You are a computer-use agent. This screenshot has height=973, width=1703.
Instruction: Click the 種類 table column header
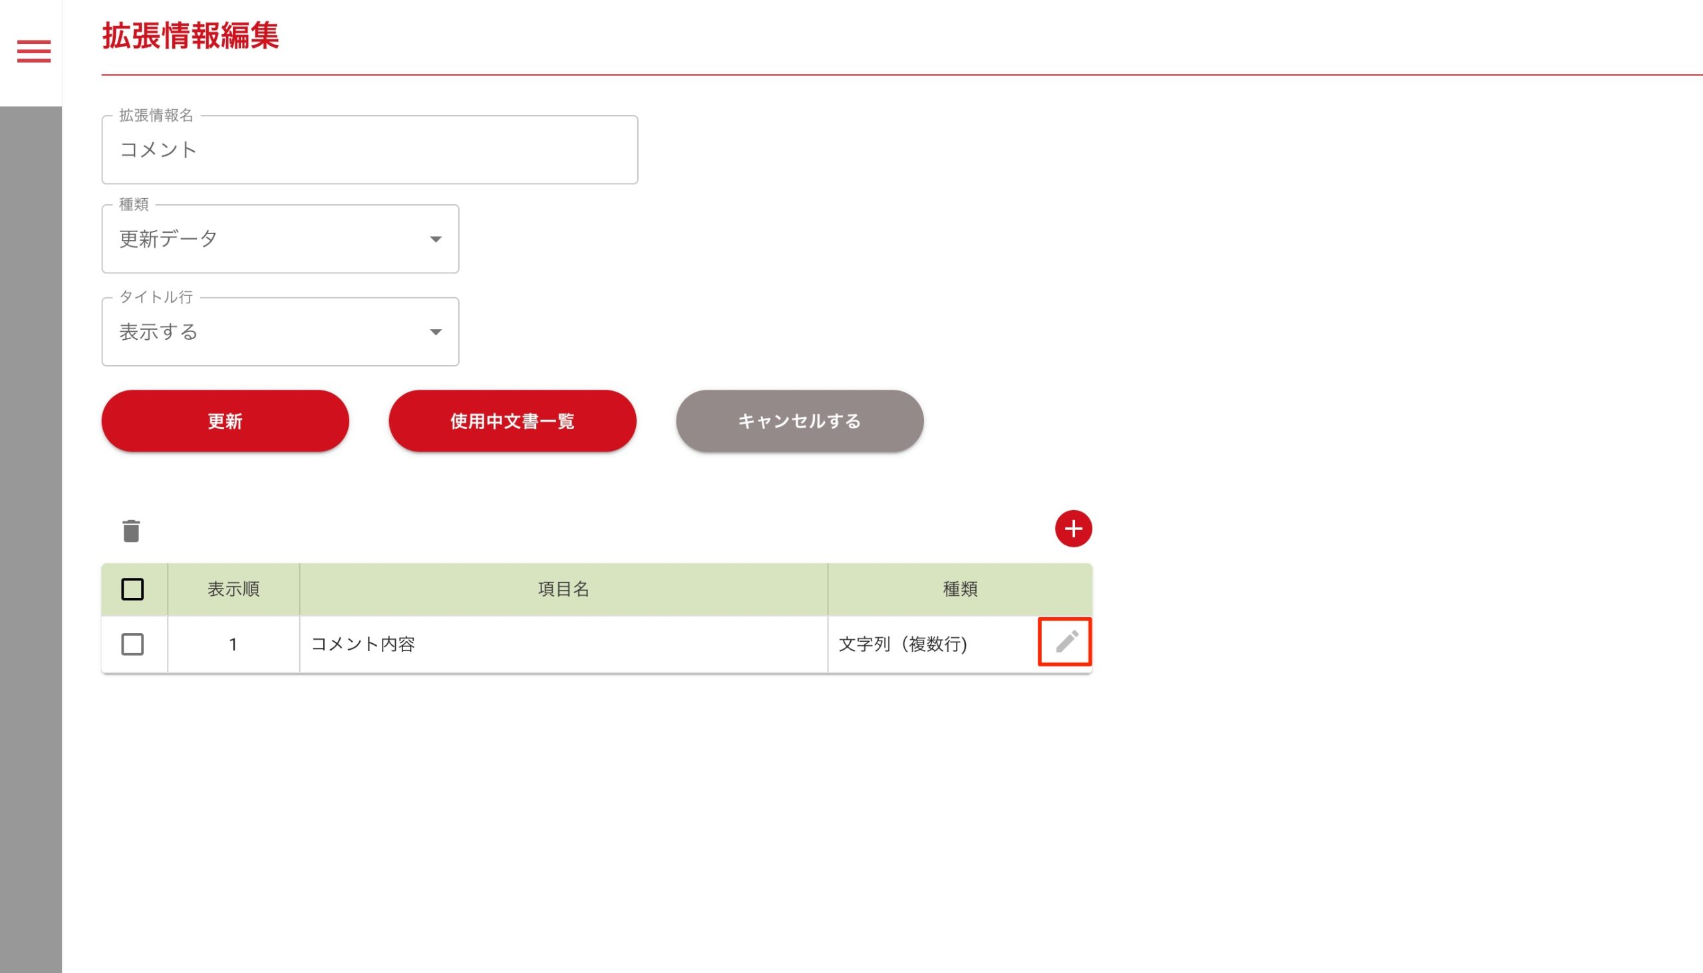960,589
